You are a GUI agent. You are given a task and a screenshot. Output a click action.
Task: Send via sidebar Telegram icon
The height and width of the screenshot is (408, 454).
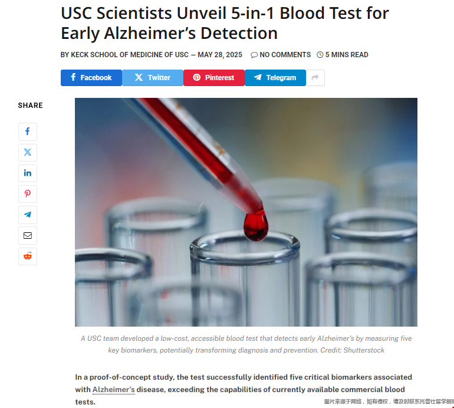[x=28, y=215]
